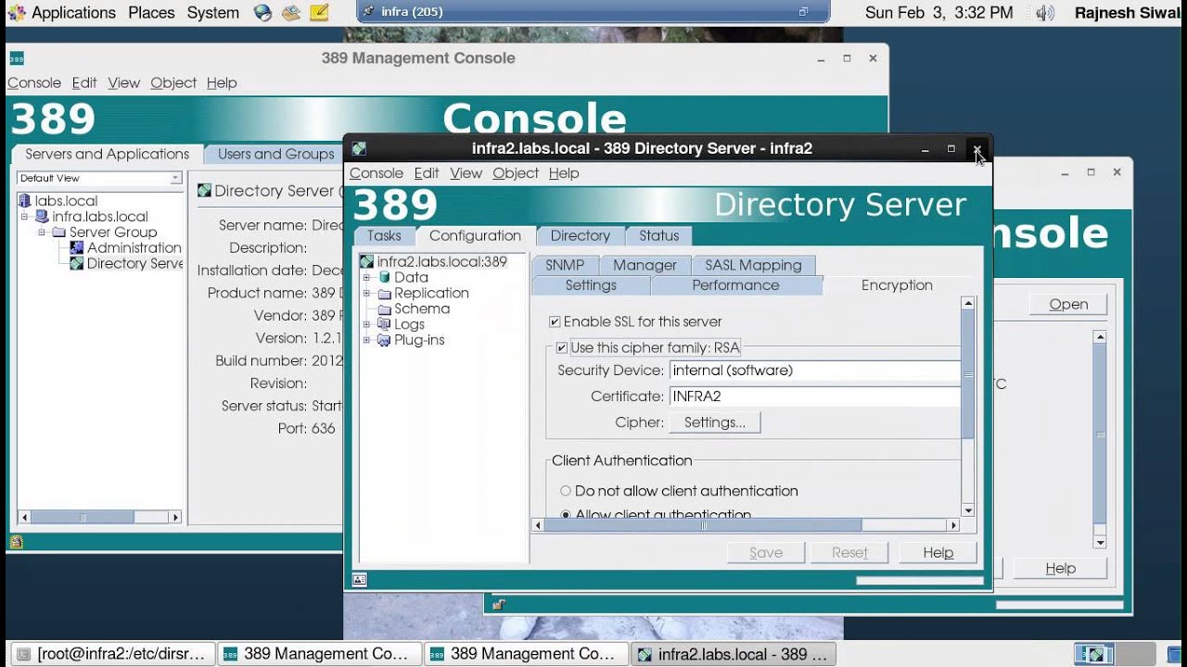Click the Applications menu foot icon
The image size is (1187, 667).
click(17, 13)
